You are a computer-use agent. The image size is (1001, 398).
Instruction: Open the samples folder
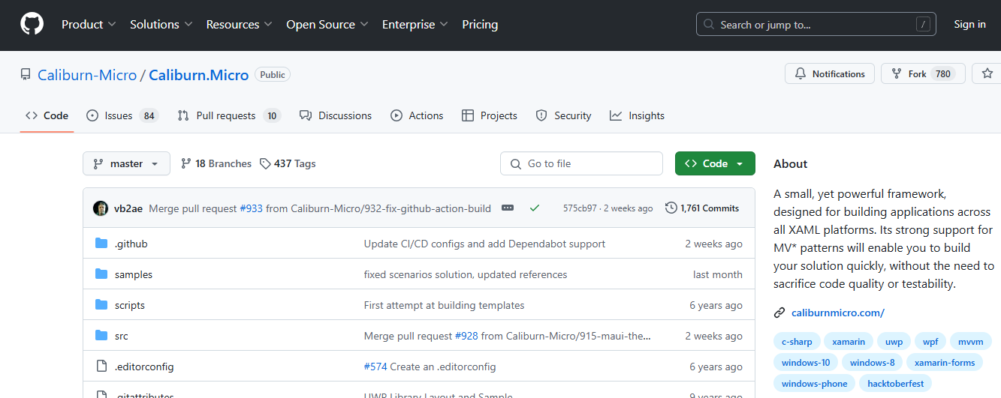(x=134, y=274)
